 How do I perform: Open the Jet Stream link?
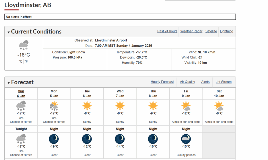(x=224, y=82)
